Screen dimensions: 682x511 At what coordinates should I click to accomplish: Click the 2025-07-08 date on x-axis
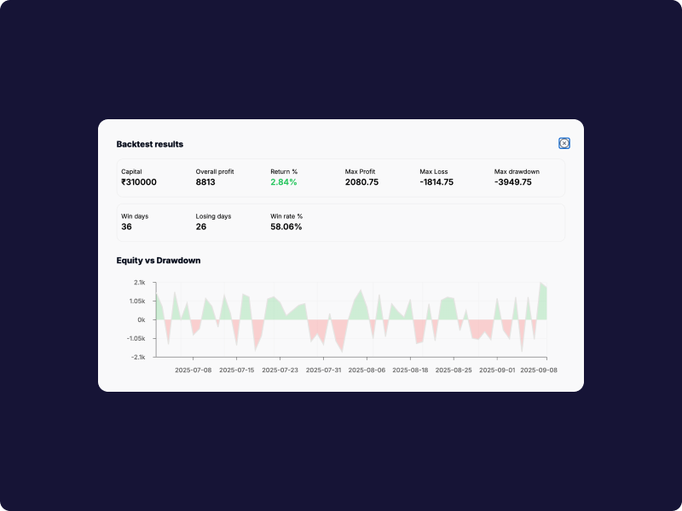[x=194, y=370]
